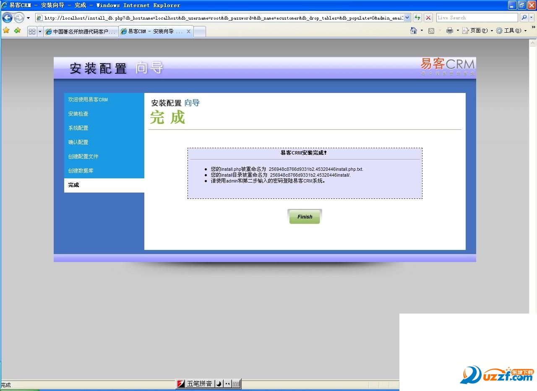Screen dimensions: 537x391
Task: Click the Home page icon
Action: (414, 31)
